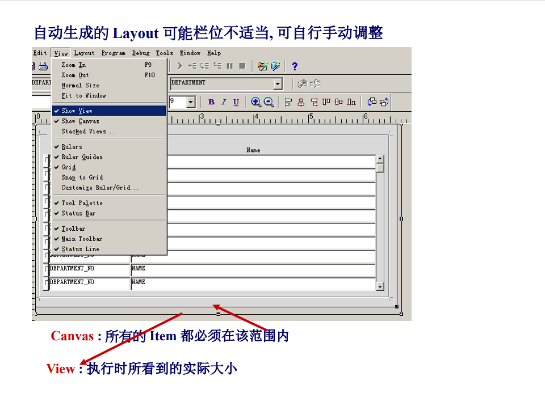The image size is (545, 406).
Task: Click the Bring to Front icon
Action: (x=372, y=102)
